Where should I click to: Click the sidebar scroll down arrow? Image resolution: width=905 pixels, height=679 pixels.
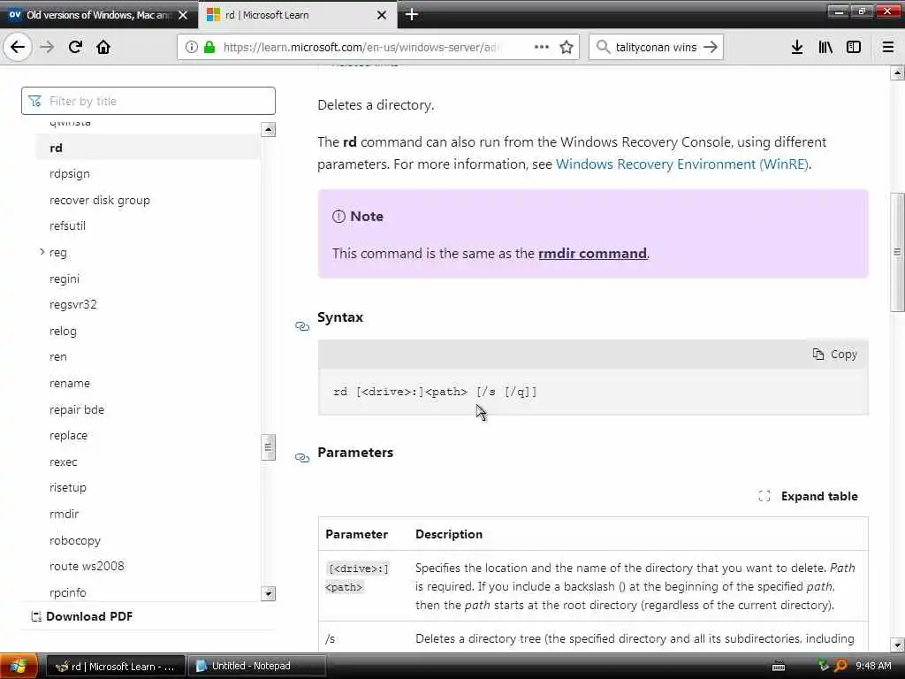click(x=268, y=593)
